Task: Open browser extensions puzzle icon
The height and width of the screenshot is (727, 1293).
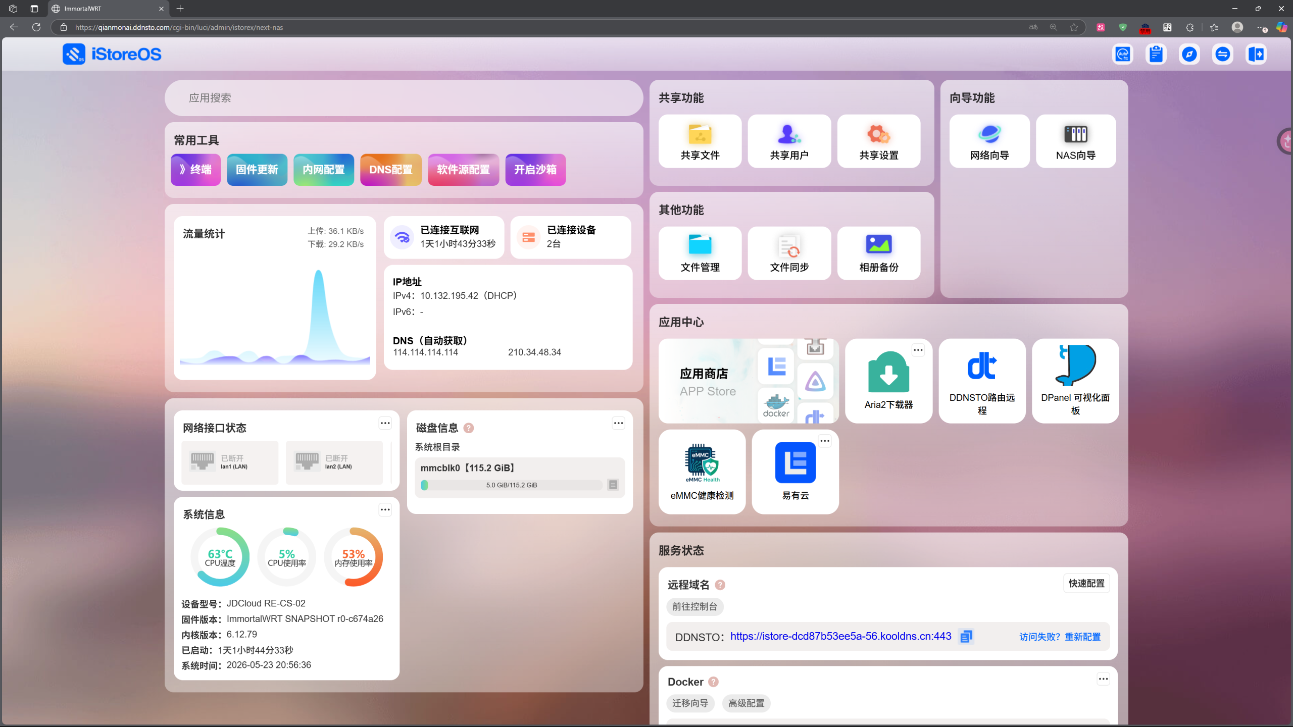Action: 1189,27
